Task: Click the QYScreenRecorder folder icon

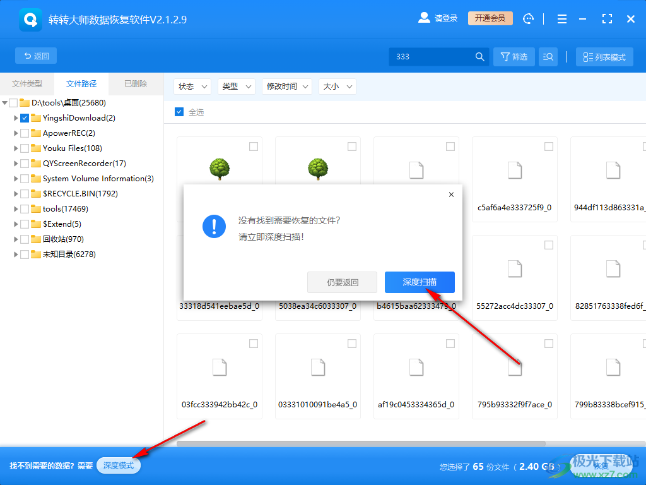Action: click(x=36, y=164)
